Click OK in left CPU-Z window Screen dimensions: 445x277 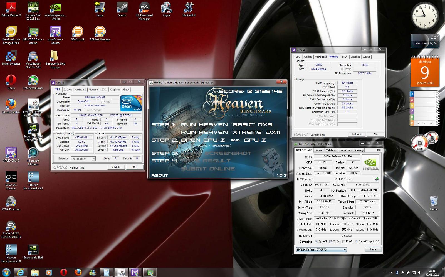pyautogui.click(x=135, y=167)
